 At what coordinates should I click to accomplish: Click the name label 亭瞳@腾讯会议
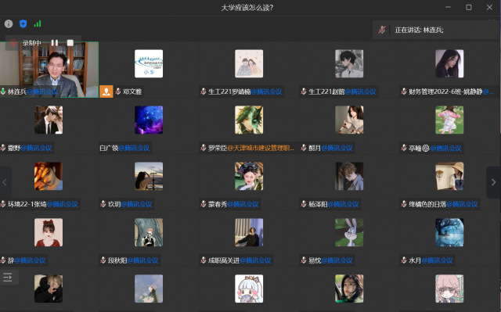tap(435, 148)
